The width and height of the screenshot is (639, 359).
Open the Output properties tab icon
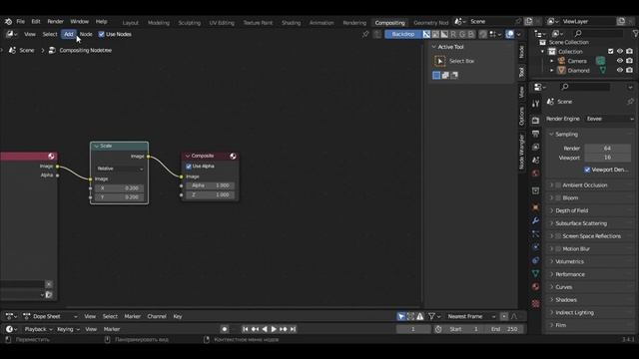[x=535, y=134]
